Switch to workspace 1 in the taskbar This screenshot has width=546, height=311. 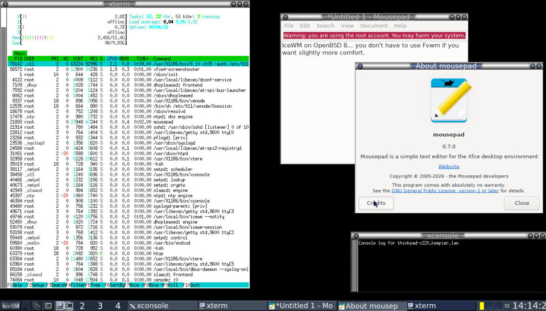pos(64,306)
